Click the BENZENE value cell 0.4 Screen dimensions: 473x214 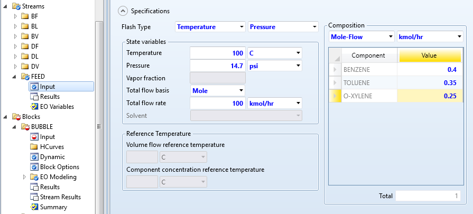tap(430, 70)
